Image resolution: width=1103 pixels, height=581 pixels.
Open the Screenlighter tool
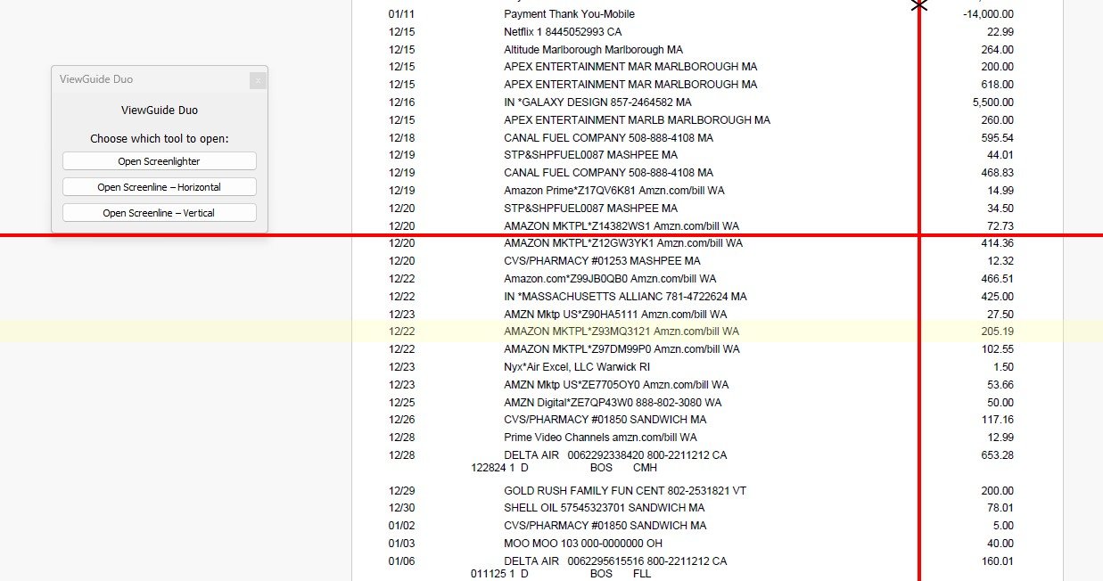pyautogui.click(x=159, y=161)
